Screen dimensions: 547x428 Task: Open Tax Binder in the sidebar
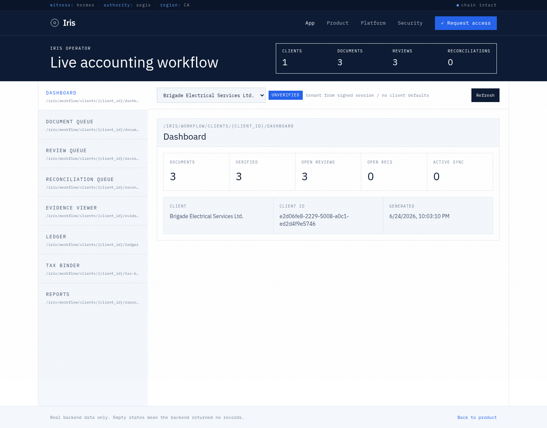coord(93,269)
